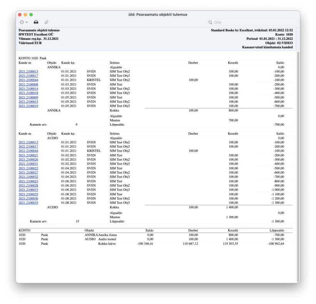Open entry link 2021.2100022

[x=28, y=168]
